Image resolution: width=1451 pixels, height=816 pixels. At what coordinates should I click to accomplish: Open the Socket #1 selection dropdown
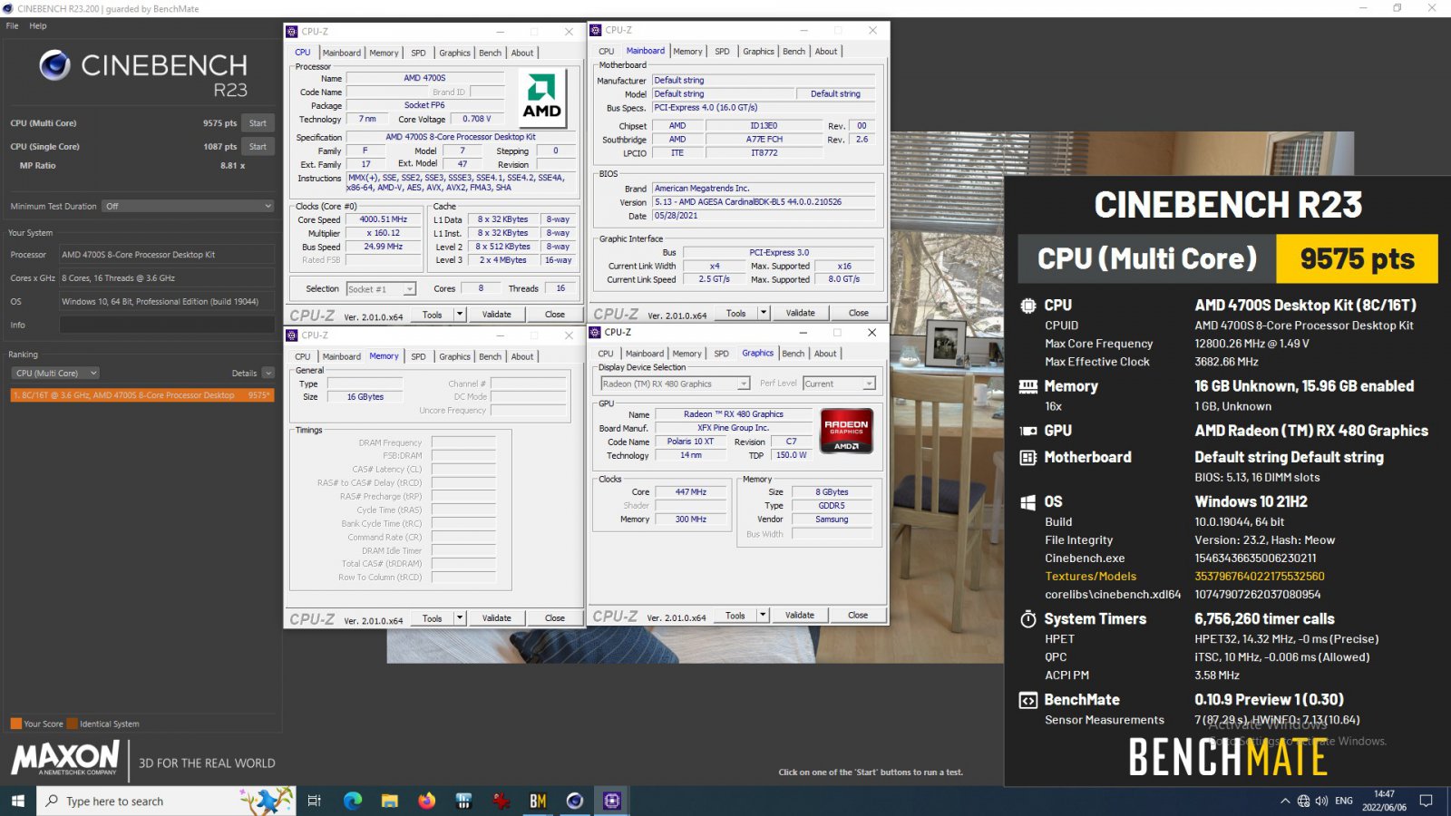381,288
